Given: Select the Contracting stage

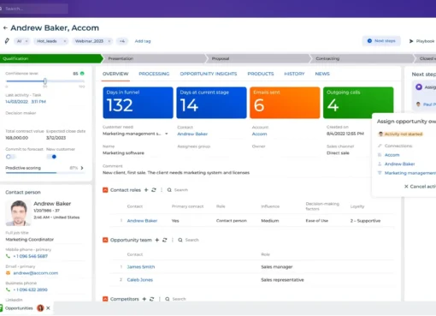Looking at the screenshot, I should tap(362, 58).
